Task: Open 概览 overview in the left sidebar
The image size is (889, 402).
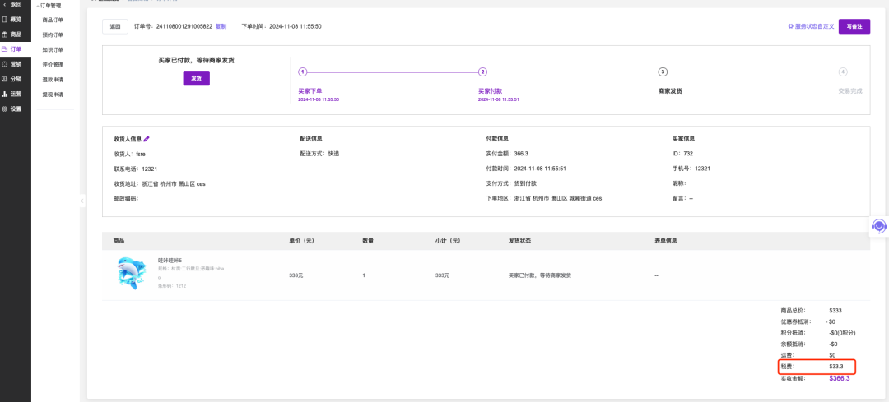Action: 16,19
